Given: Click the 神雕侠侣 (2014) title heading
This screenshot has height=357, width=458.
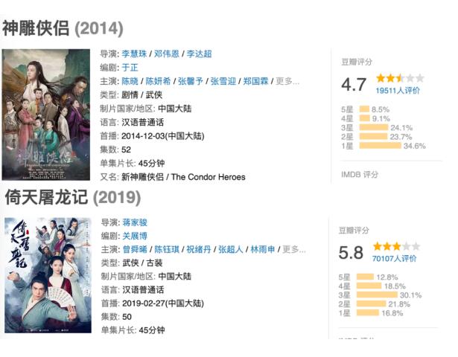Looking at the screenshot, I should coord(63,28).
